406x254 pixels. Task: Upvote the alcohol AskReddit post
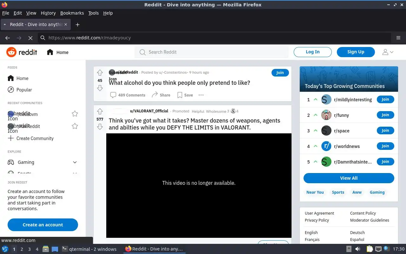coord(100,73)
